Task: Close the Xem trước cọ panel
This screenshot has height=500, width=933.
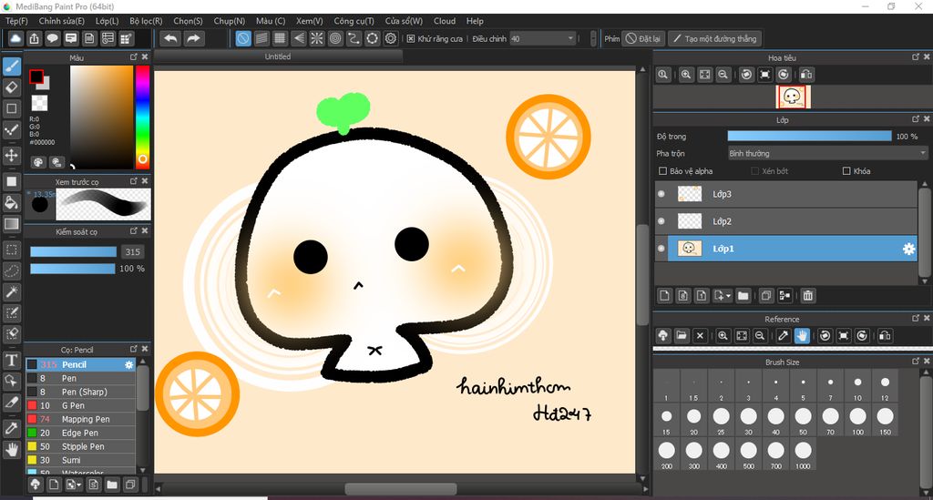Action: (145, 180)
